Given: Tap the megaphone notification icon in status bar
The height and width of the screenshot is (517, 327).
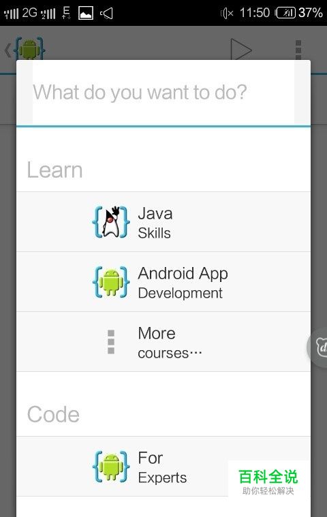Looking at the screenshot, I should click(106, 14).
